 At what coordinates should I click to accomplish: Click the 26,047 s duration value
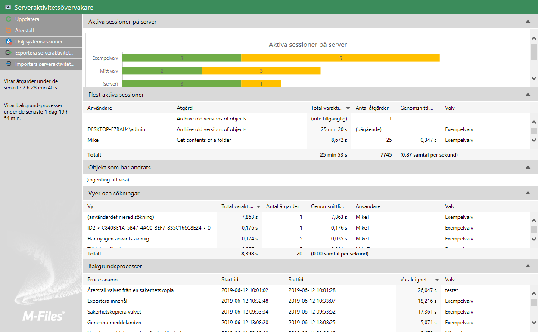[428, 290]
